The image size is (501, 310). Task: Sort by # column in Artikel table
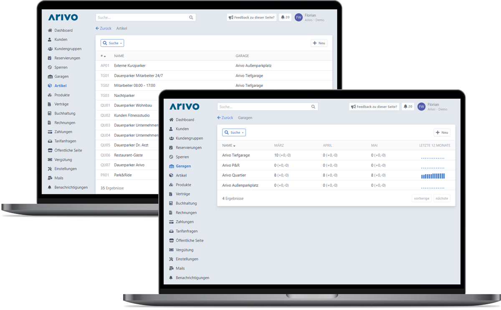pyautogui.click(x=103, y=56)
